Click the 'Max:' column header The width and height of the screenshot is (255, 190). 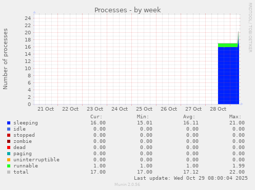click(235, 117)
